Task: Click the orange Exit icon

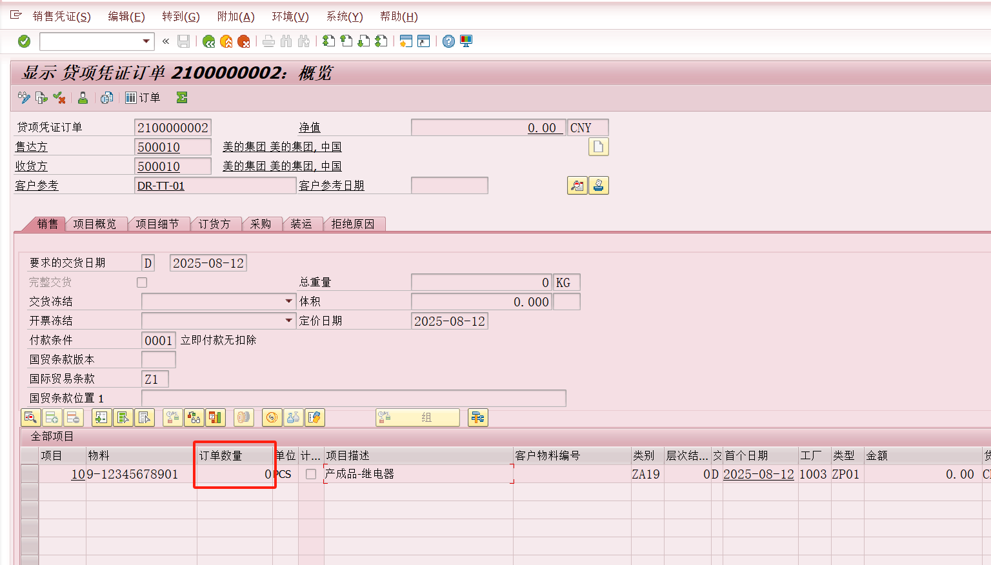Action: pyautogui.click(x=226, y=41)
